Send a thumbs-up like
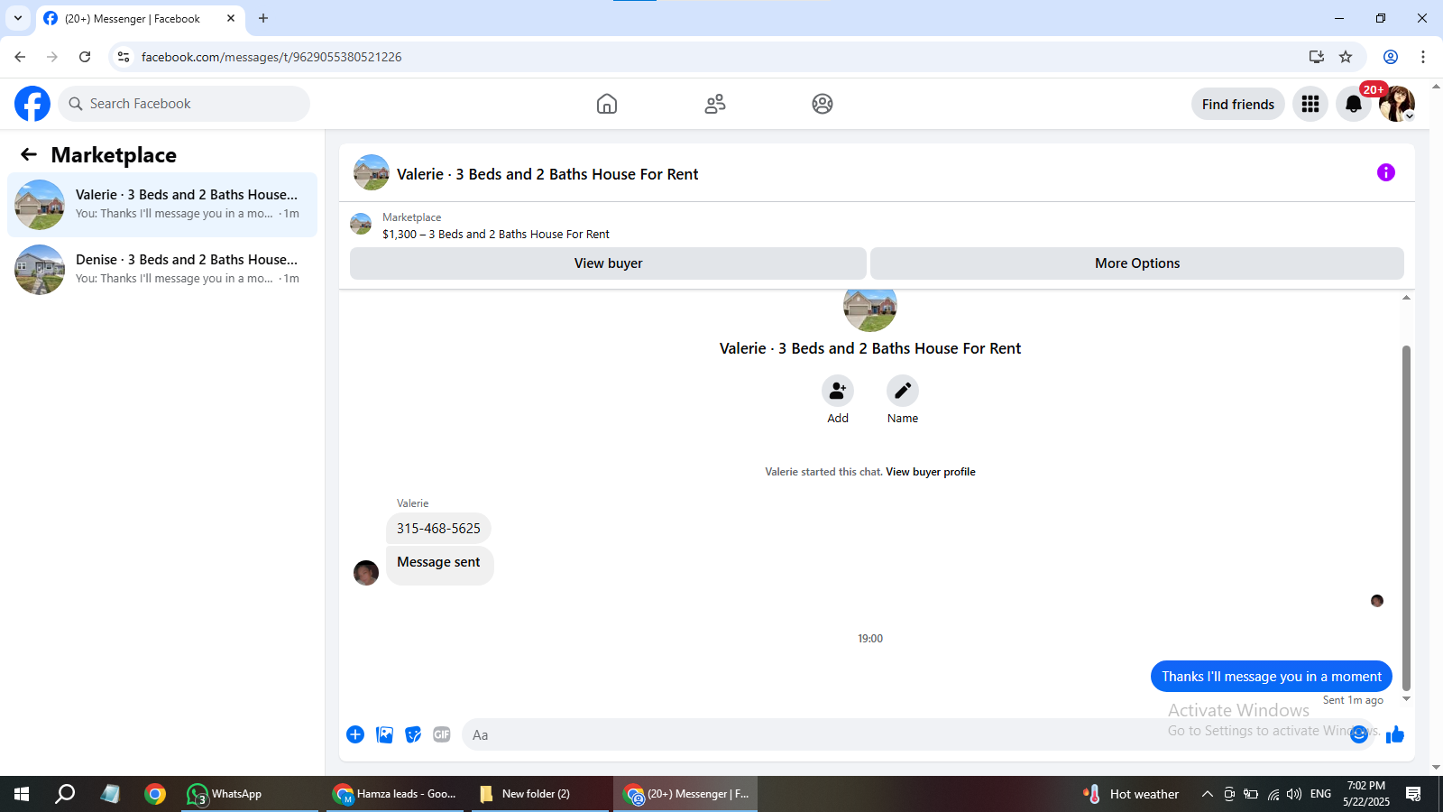The width and height of the screenshot is (1443, 812). [1395, 734]
